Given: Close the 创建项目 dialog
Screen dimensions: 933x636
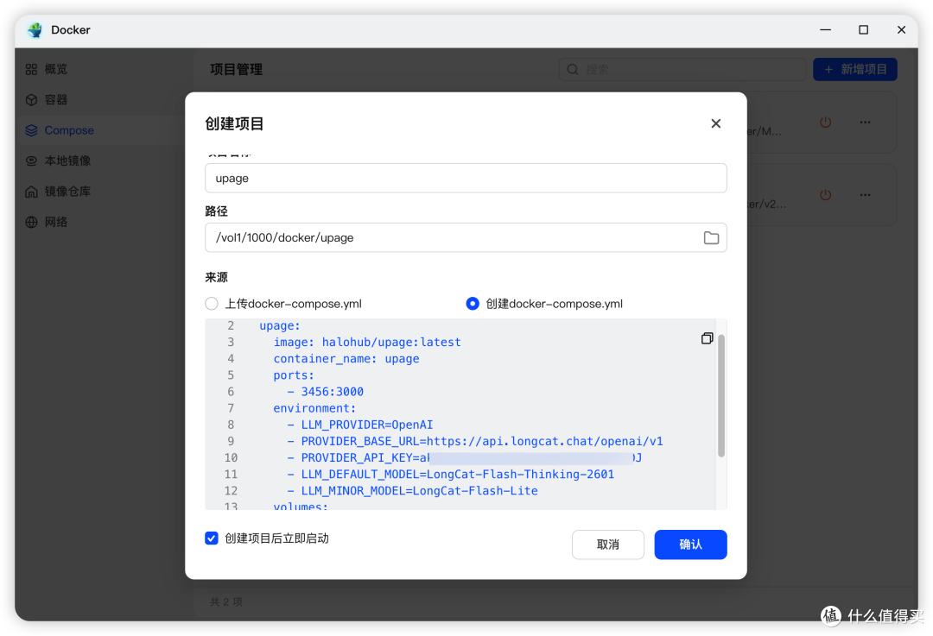Looking at the screenshot, I should [x=716, y=123].
